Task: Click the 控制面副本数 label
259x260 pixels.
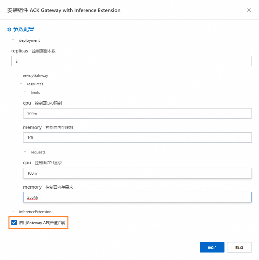Action: 44,51
